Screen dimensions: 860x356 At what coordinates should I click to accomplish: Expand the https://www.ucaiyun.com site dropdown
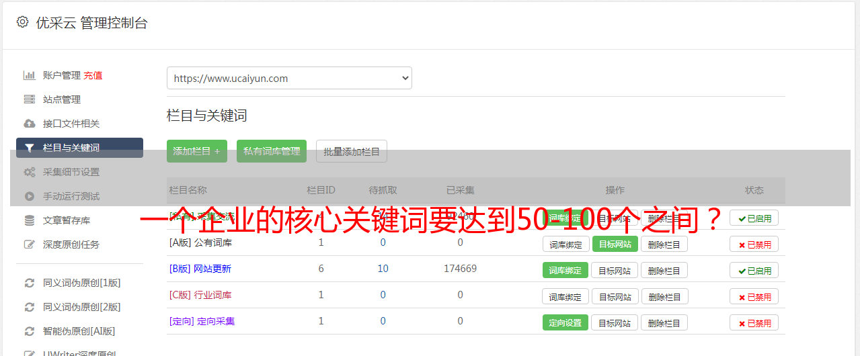[289, 78]
